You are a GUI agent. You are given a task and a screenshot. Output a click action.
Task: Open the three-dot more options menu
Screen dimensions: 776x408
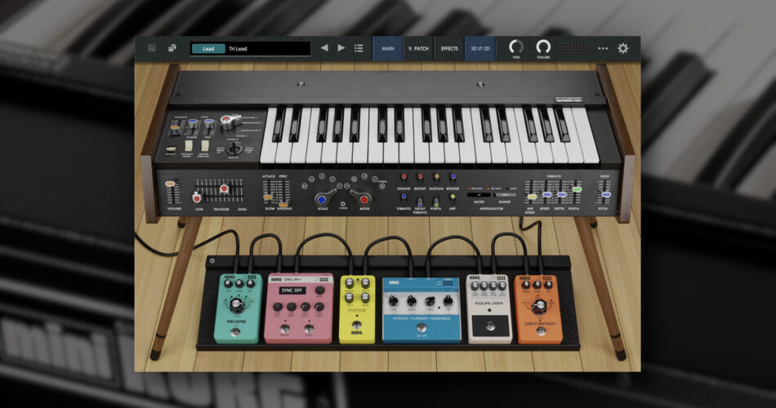pos(603,48)
